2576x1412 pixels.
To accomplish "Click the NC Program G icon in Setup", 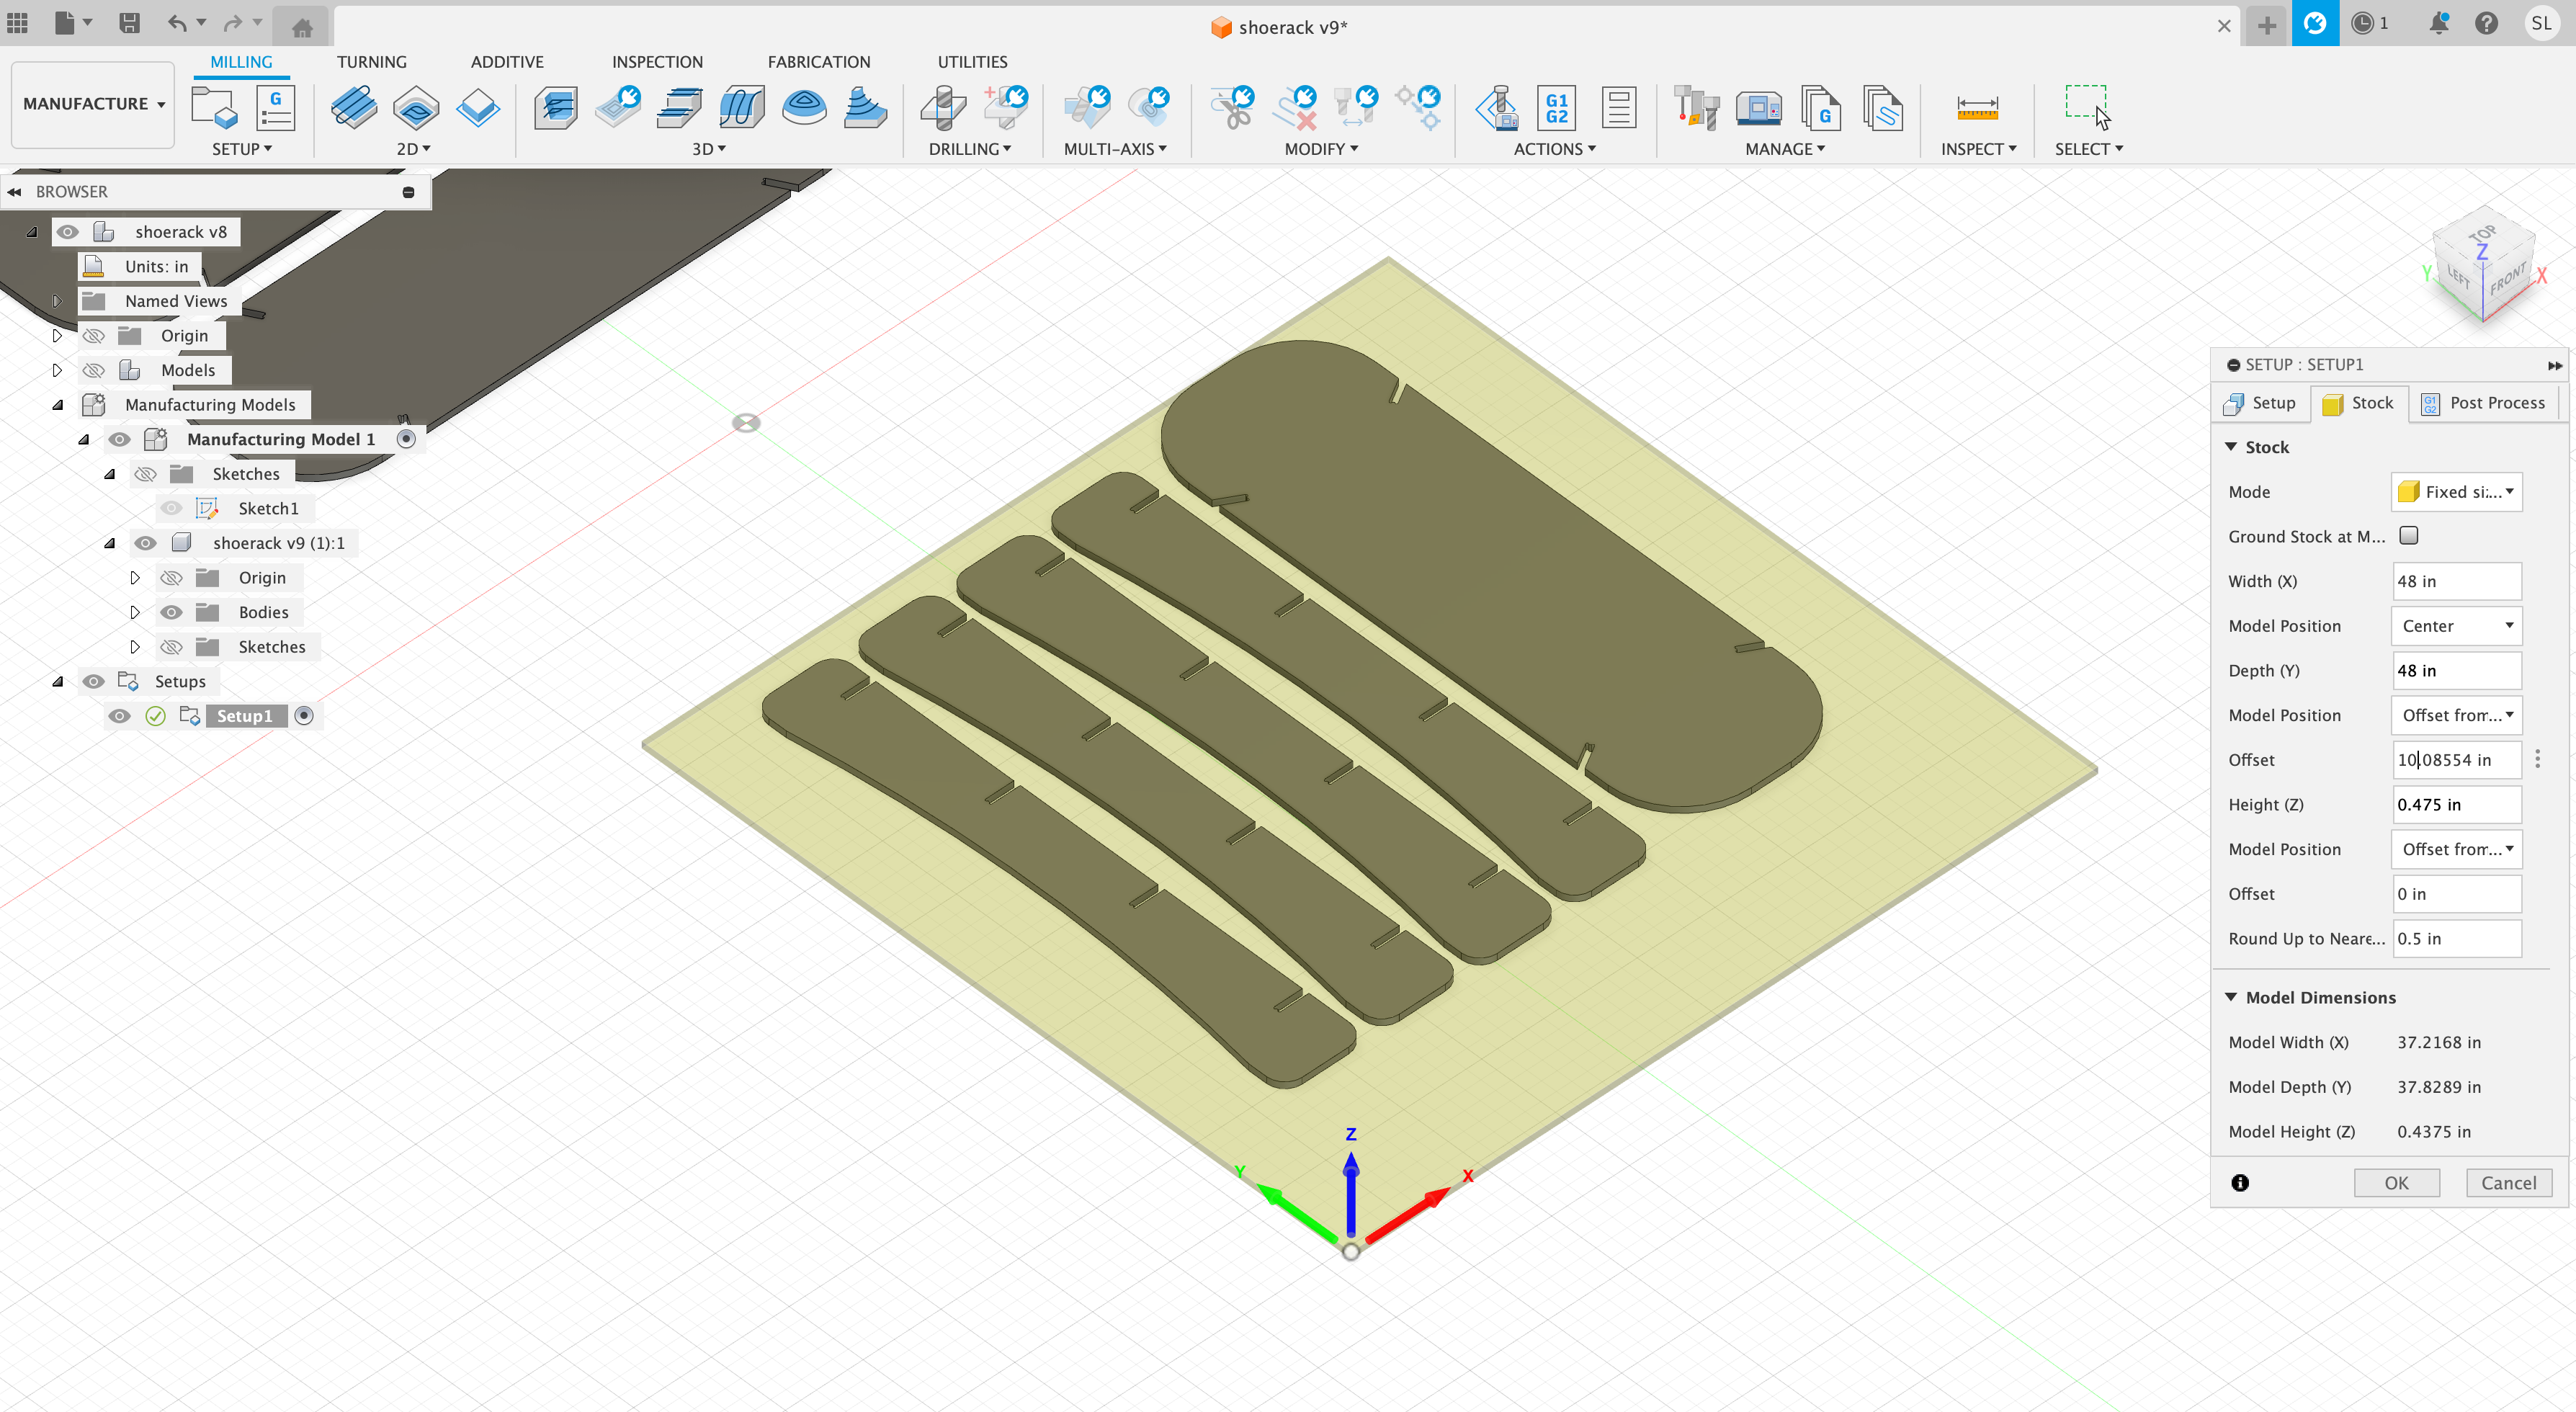I will pyautogui.click(x=275, y=107).
